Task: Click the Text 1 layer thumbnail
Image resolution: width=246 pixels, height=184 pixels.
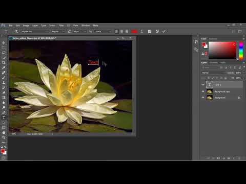Action: (210, 84)
